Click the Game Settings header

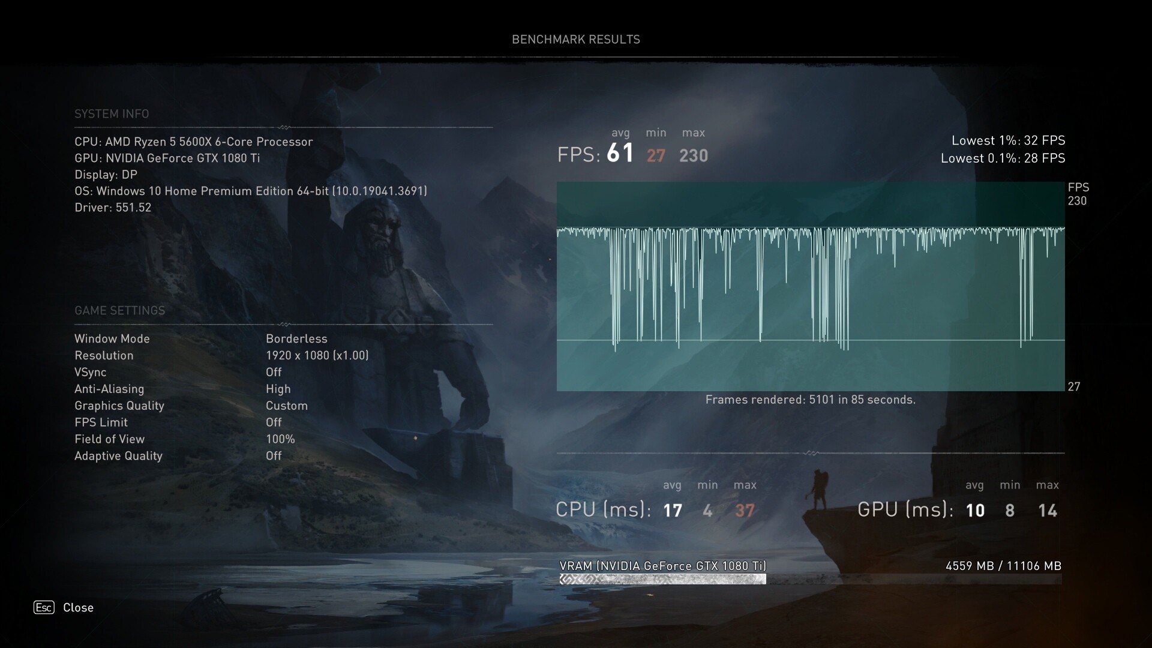click(119, 311)
